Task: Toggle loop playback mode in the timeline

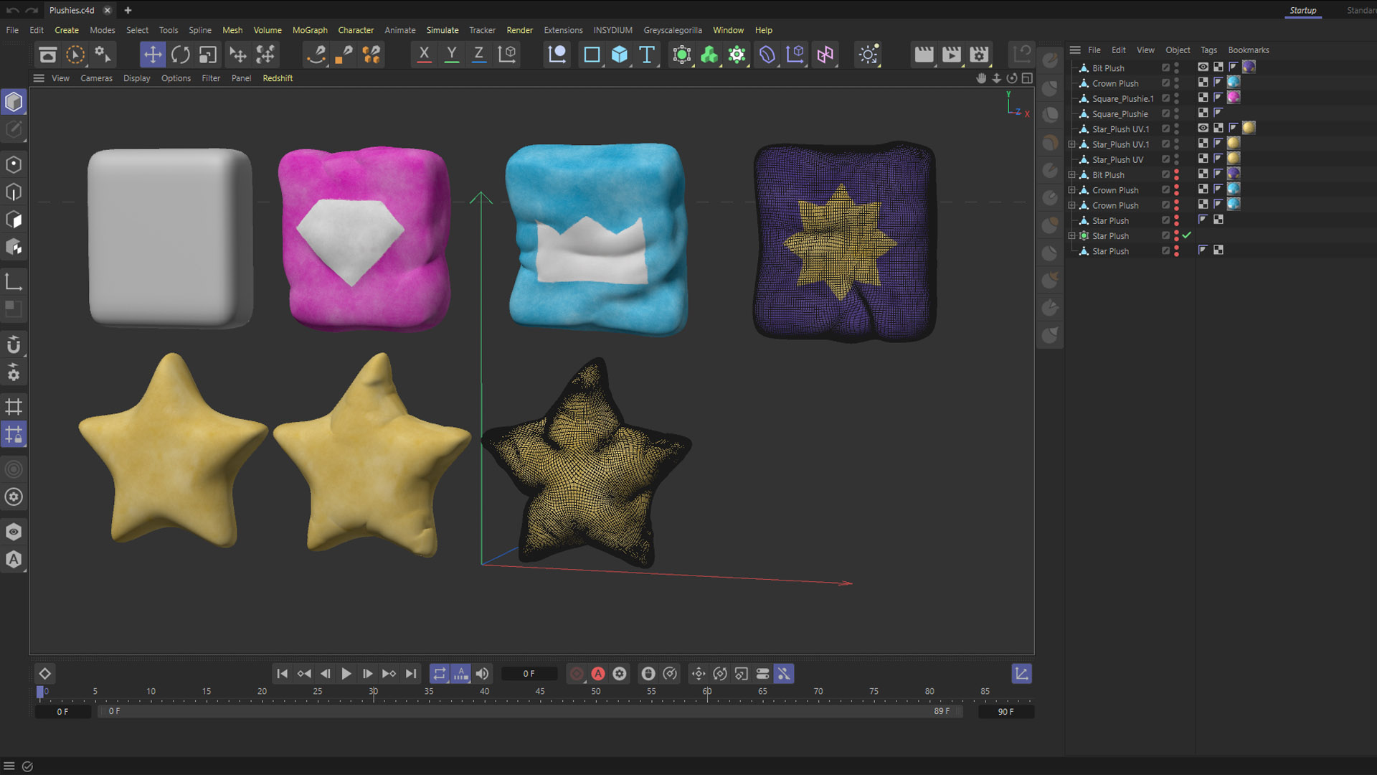Action: click(439, 673)
